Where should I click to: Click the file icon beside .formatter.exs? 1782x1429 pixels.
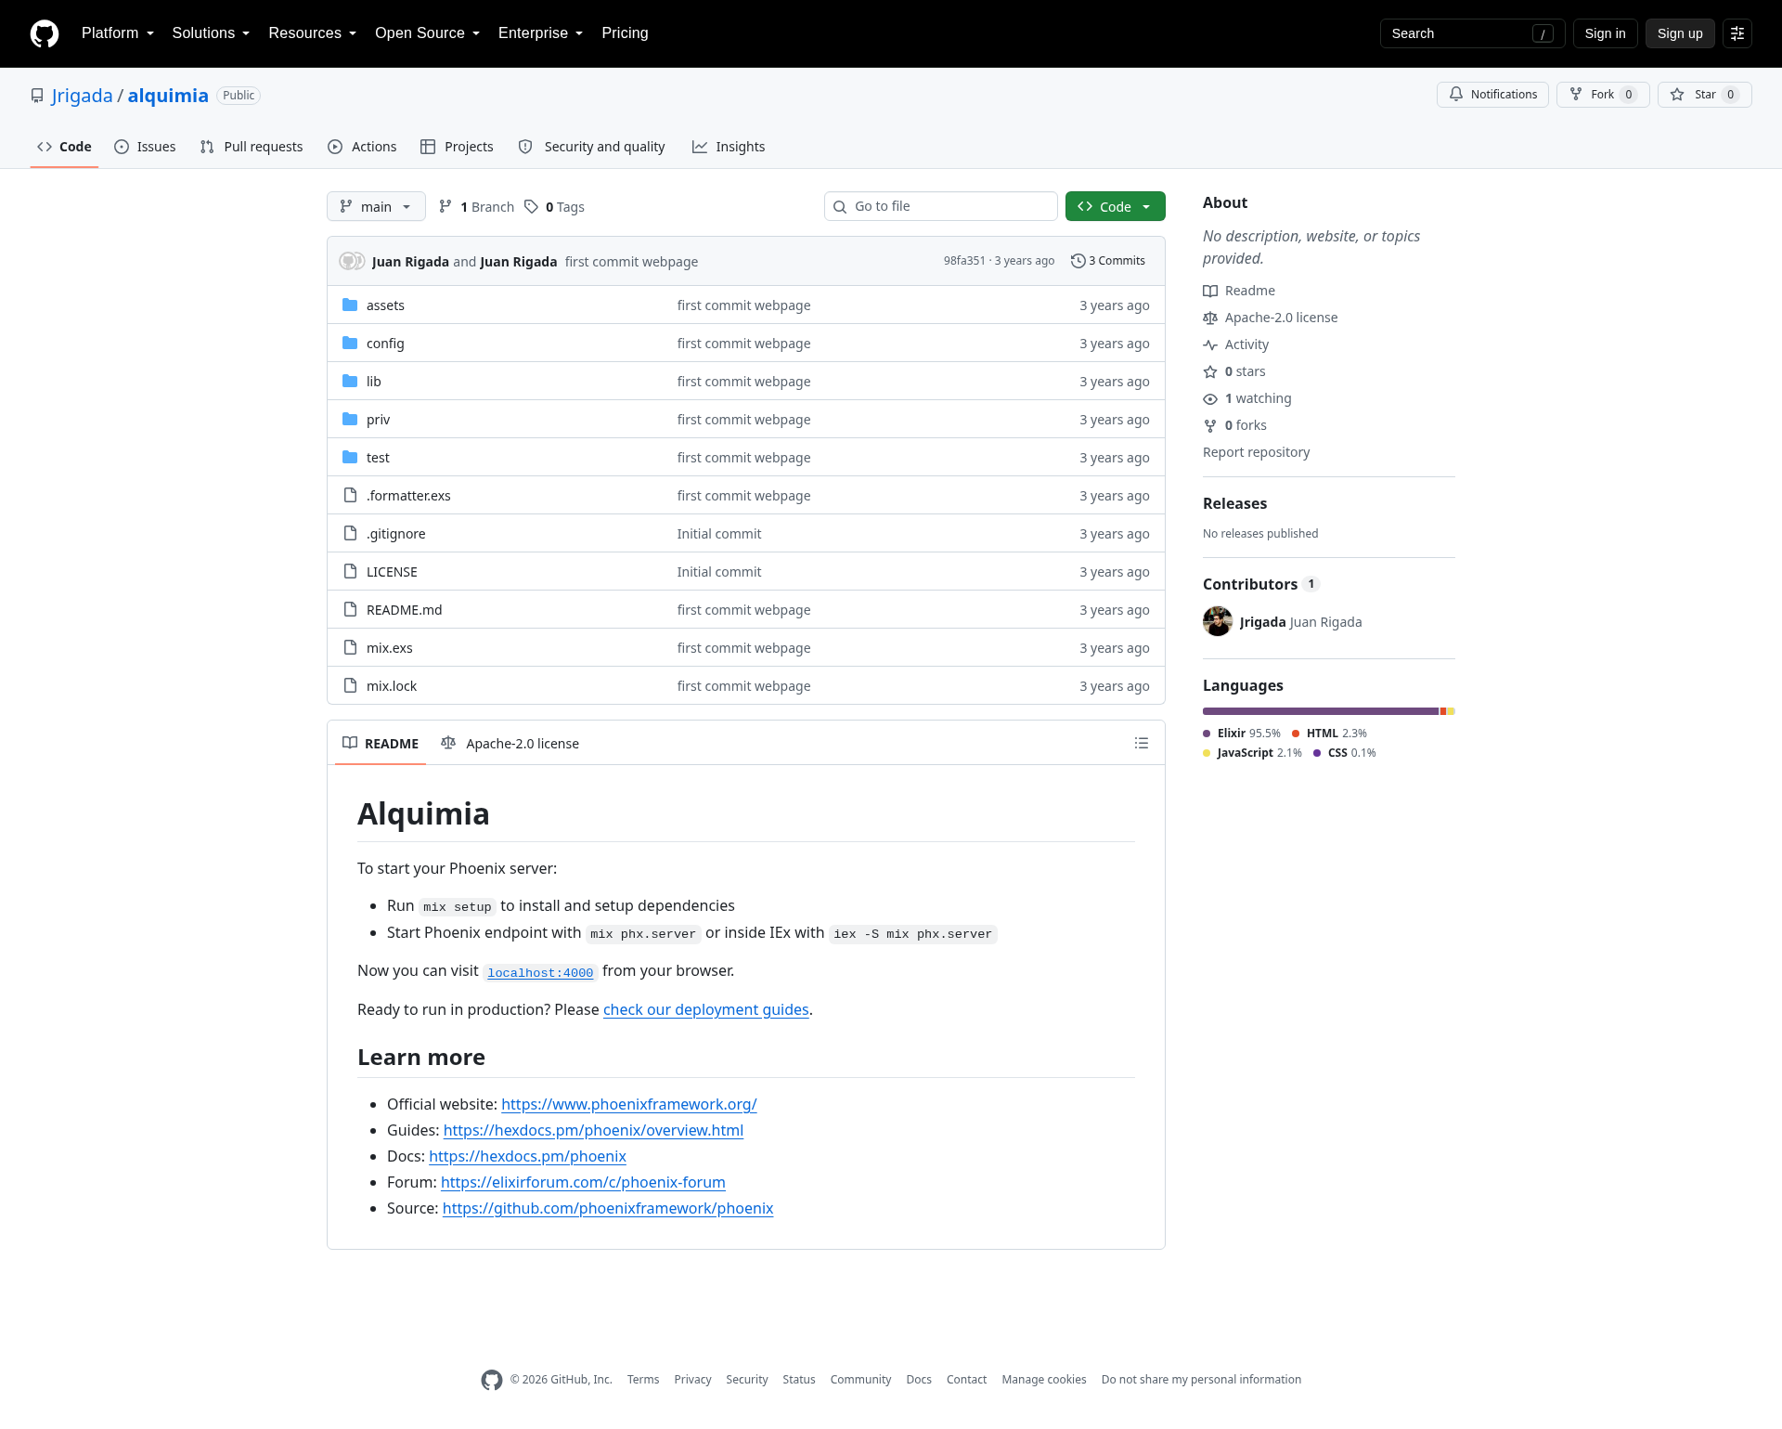coord(350,496)
